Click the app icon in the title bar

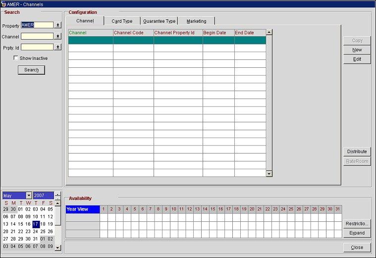pyautogui.click(x=4, y=4)
